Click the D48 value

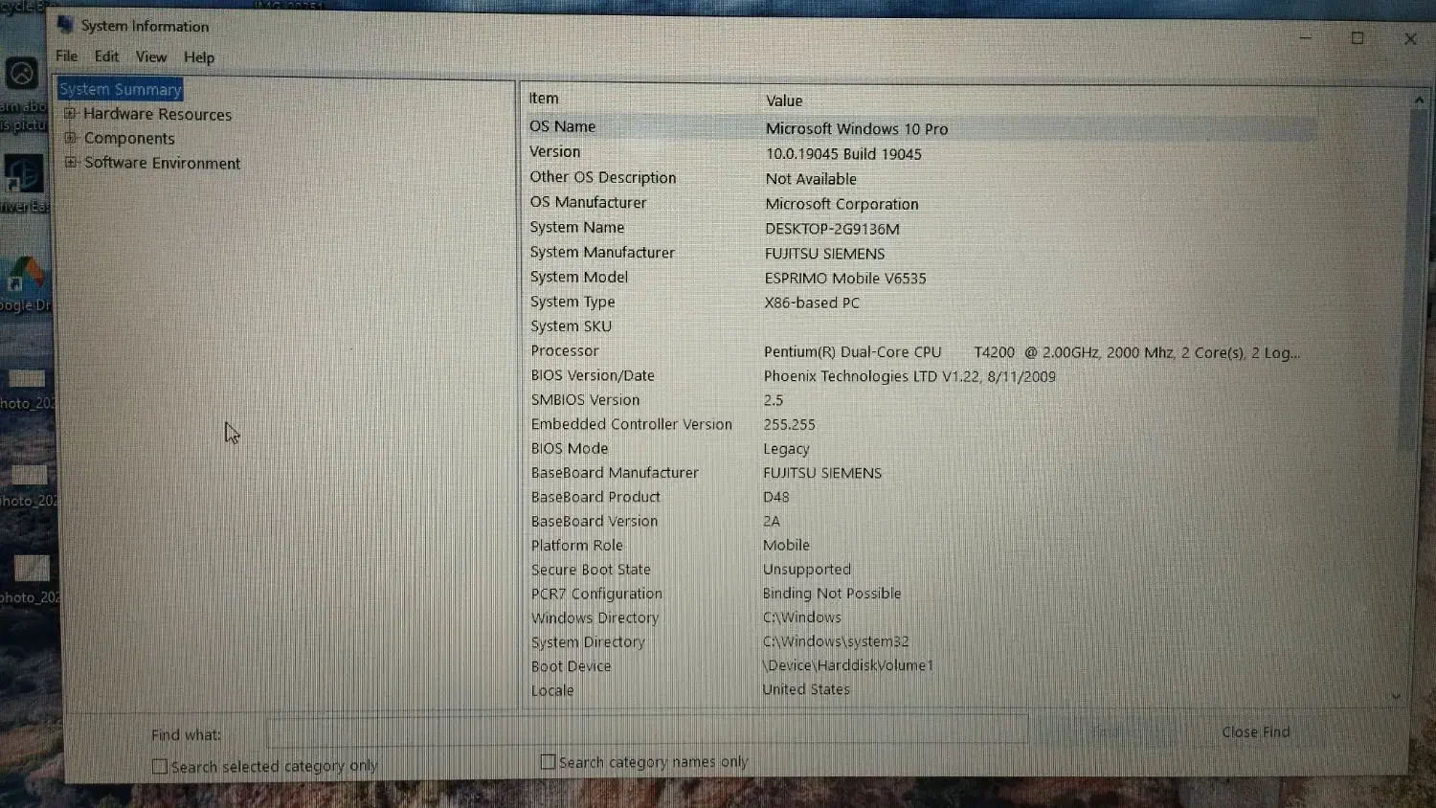pos(776,497)
